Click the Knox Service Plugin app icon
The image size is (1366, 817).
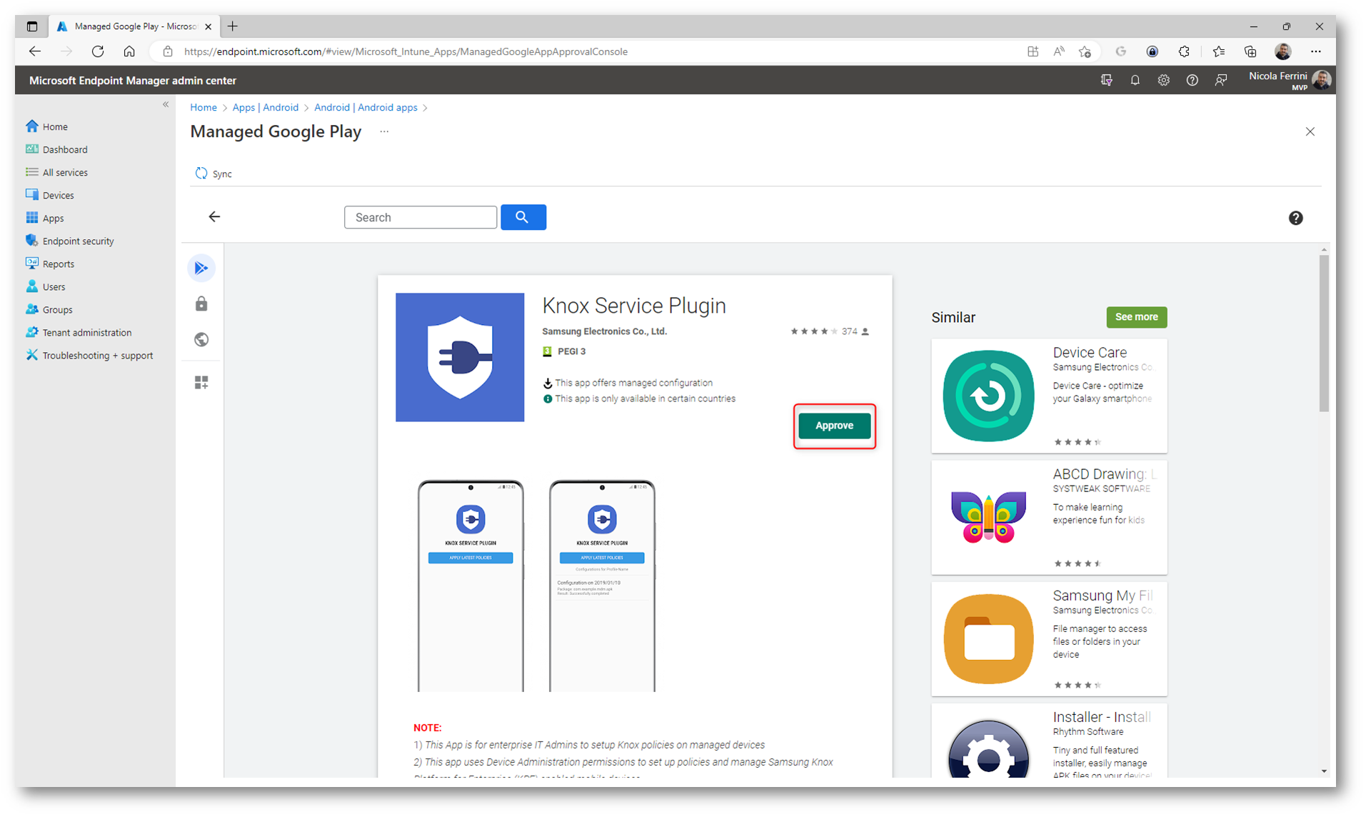pyautogui.click(x=460, y=357)
